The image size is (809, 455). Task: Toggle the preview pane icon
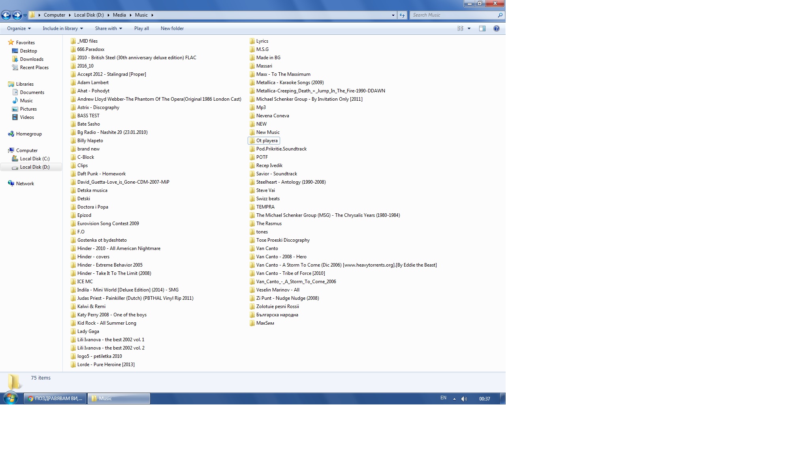pyautogui.click(x=482, y=28)
